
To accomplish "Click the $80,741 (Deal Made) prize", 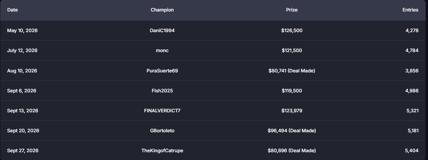I will [292, 71].
